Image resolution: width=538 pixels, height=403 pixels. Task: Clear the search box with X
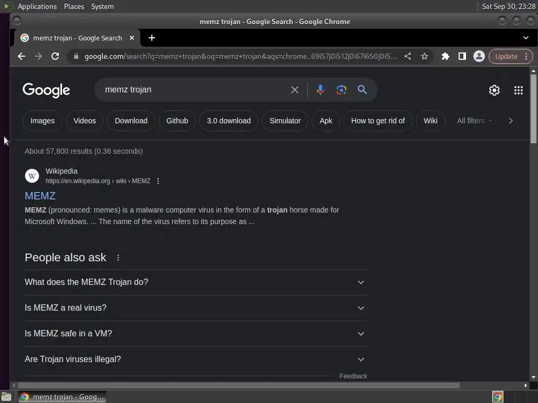(x=294, y=90)
